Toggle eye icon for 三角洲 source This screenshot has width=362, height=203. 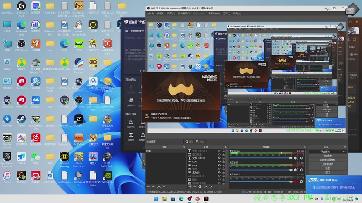pyautogui.click(x=219, y=172)
